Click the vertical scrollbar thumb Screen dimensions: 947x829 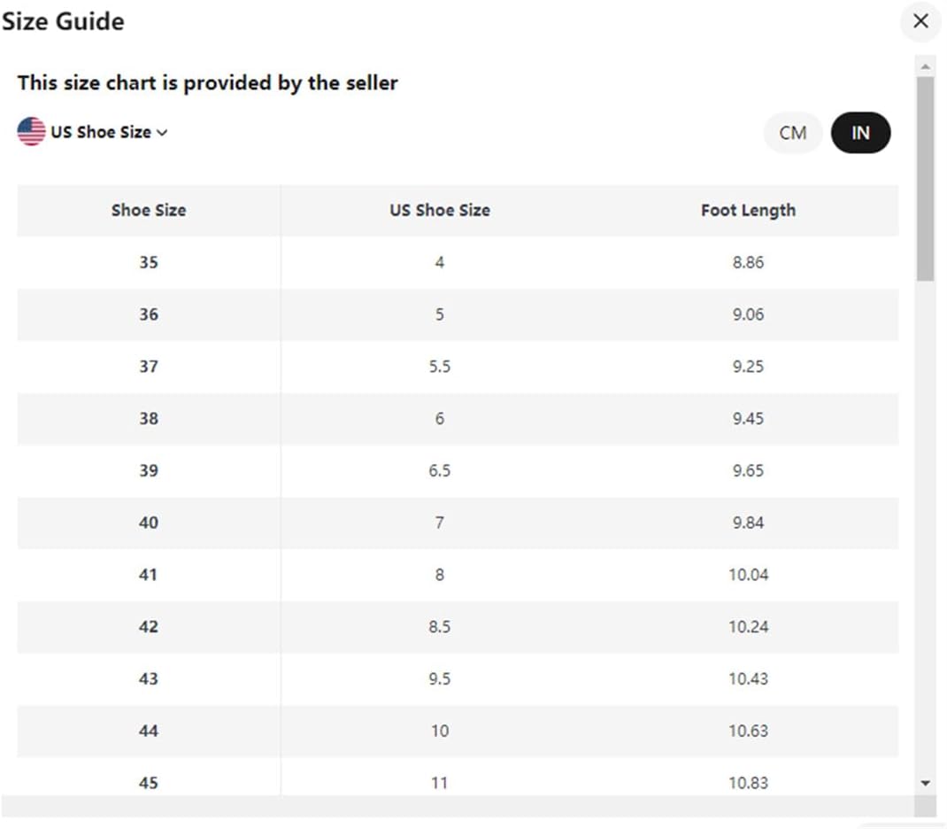pyautogui.click(x=925, y=179)
